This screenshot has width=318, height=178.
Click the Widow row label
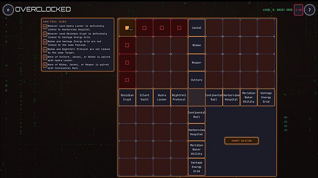[x=196, y=45]
